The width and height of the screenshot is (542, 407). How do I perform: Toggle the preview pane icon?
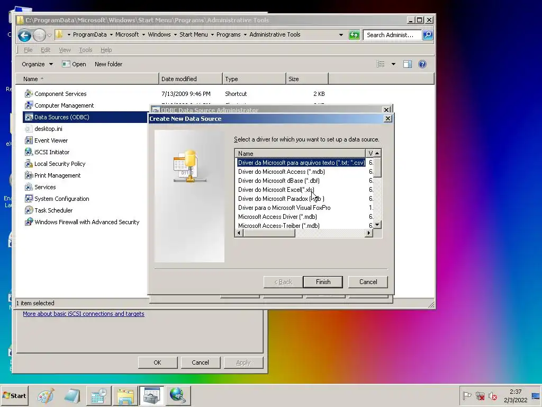pos(408,64)
